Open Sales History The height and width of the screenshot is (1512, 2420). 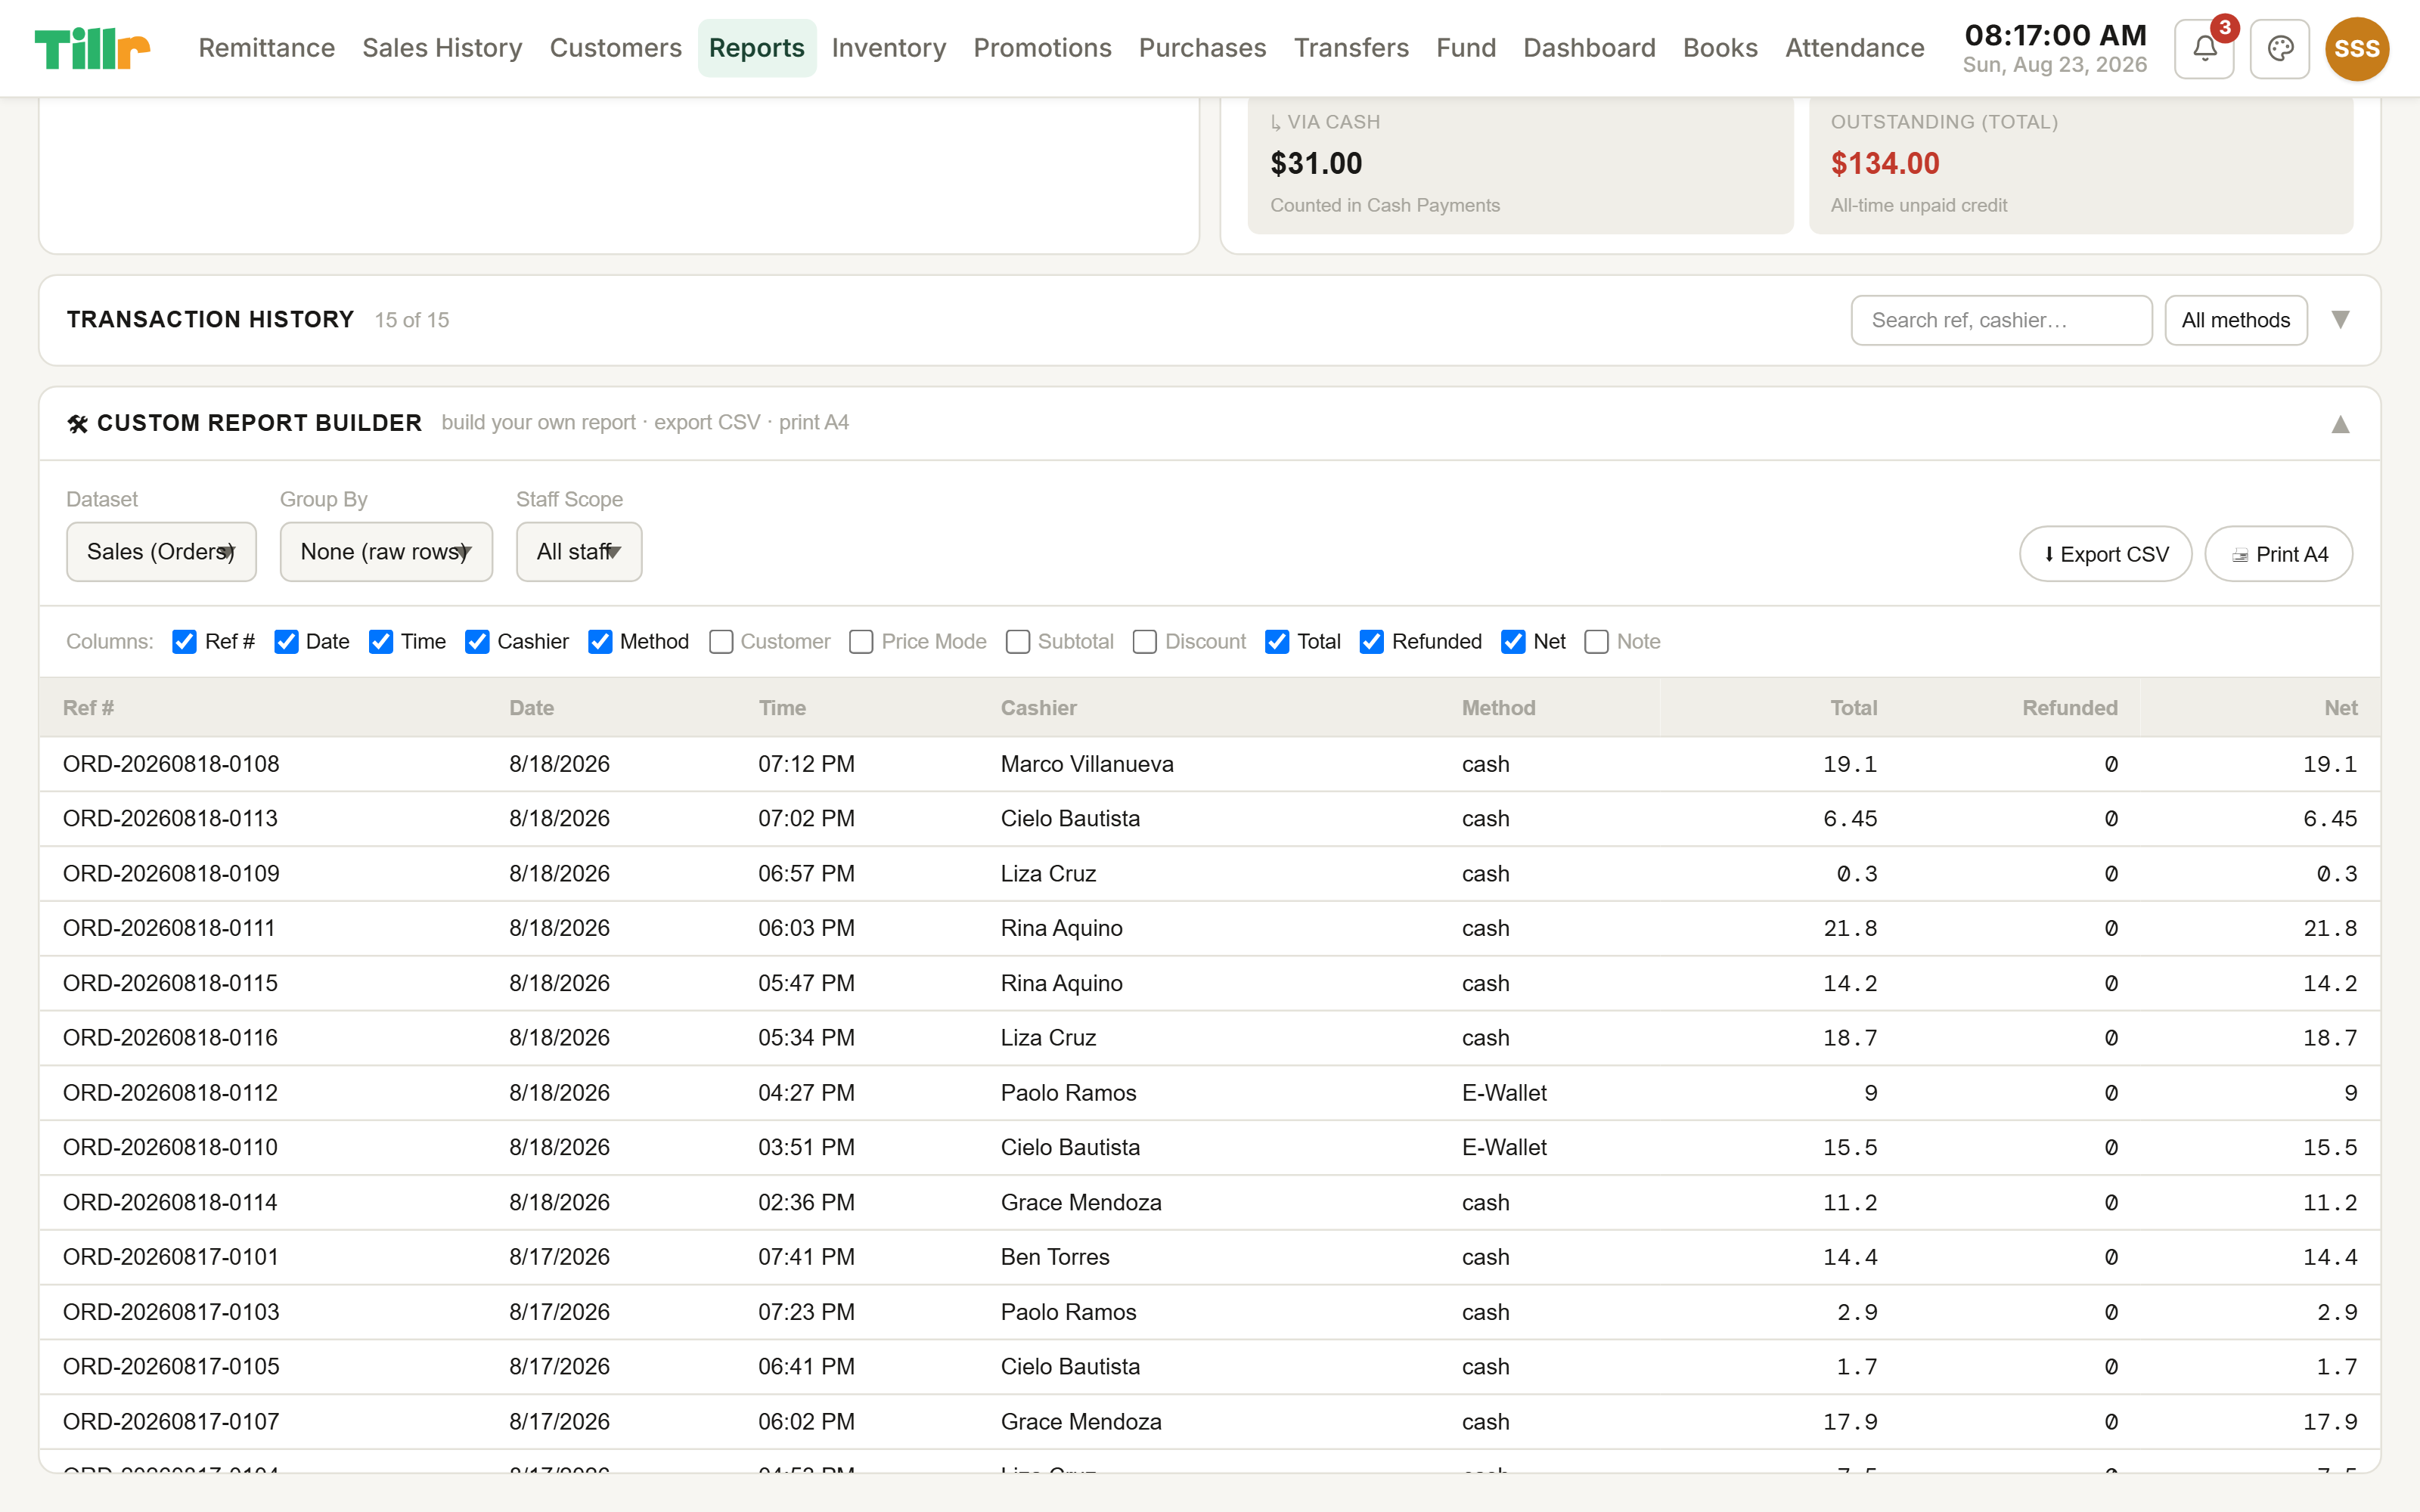coord(442,48)
